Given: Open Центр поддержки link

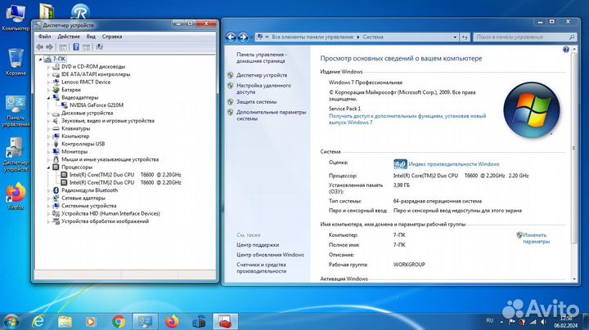Looking at the screenshot, I should coord(258,245).
